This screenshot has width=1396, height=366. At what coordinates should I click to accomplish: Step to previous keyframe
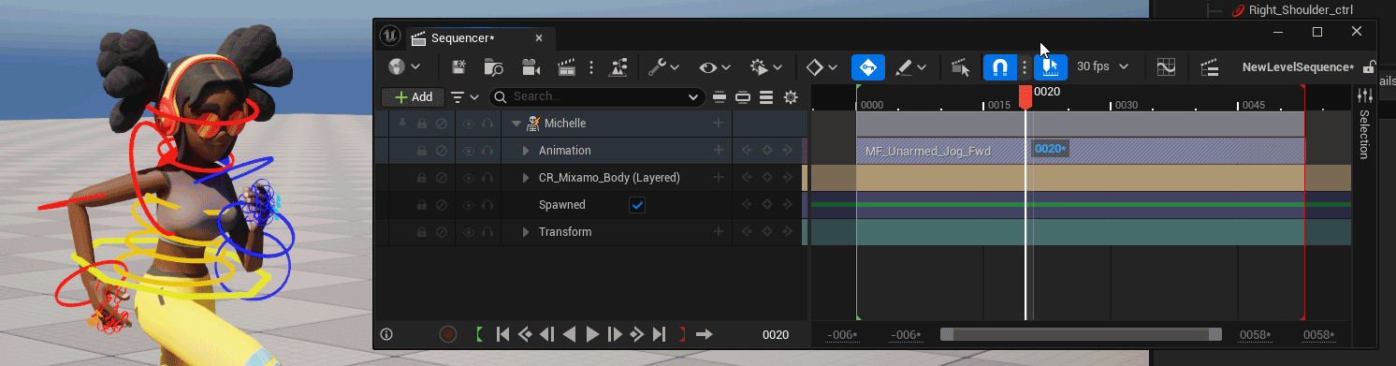(525, 334)
